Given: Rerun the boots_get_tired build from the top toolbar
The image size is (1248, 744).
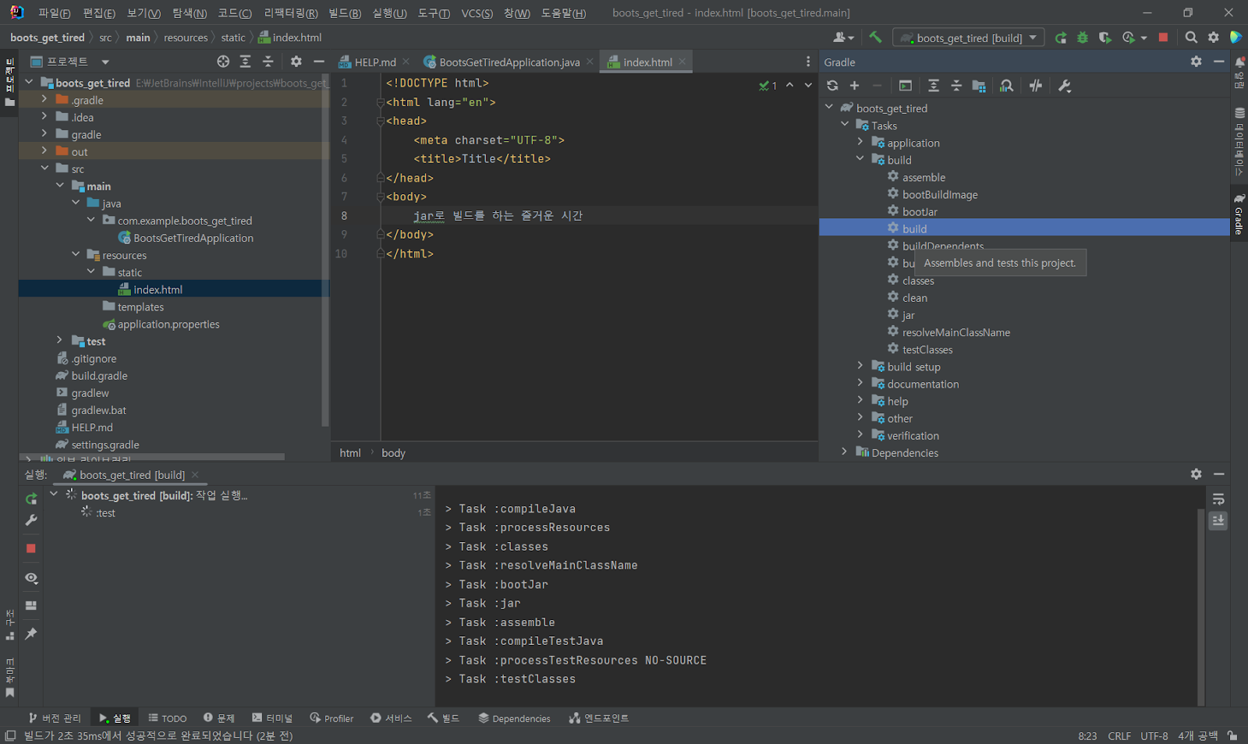Looking at the screenshot, I should click(1061, 37).
